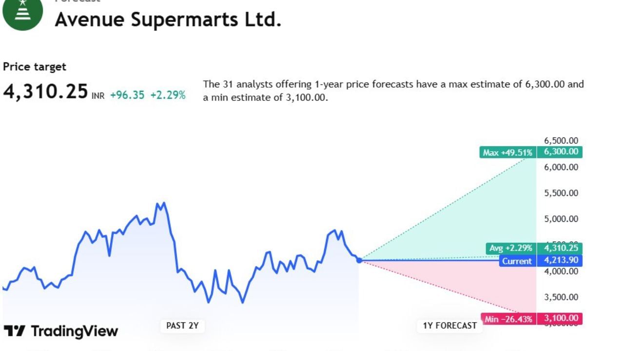Click the +96.35 price change value
This screenshot has width=624, height=351.
[127, 95]
